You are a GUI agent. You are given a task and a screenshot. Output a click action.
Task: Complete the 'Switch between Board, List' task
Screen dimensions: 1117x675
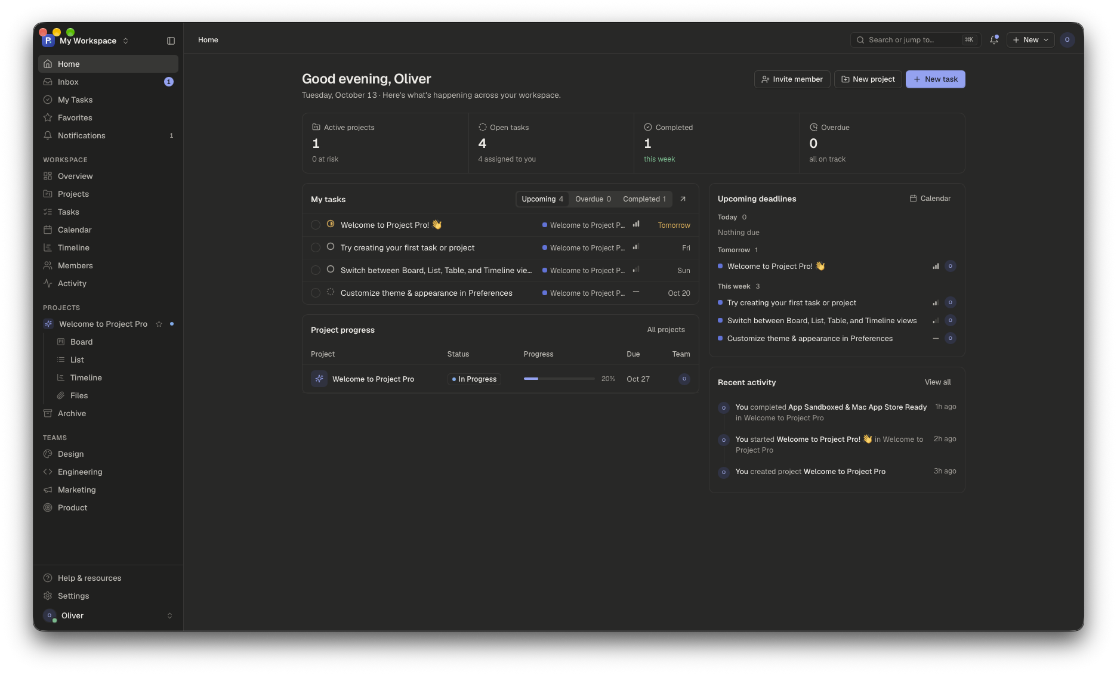pos(316,270)
